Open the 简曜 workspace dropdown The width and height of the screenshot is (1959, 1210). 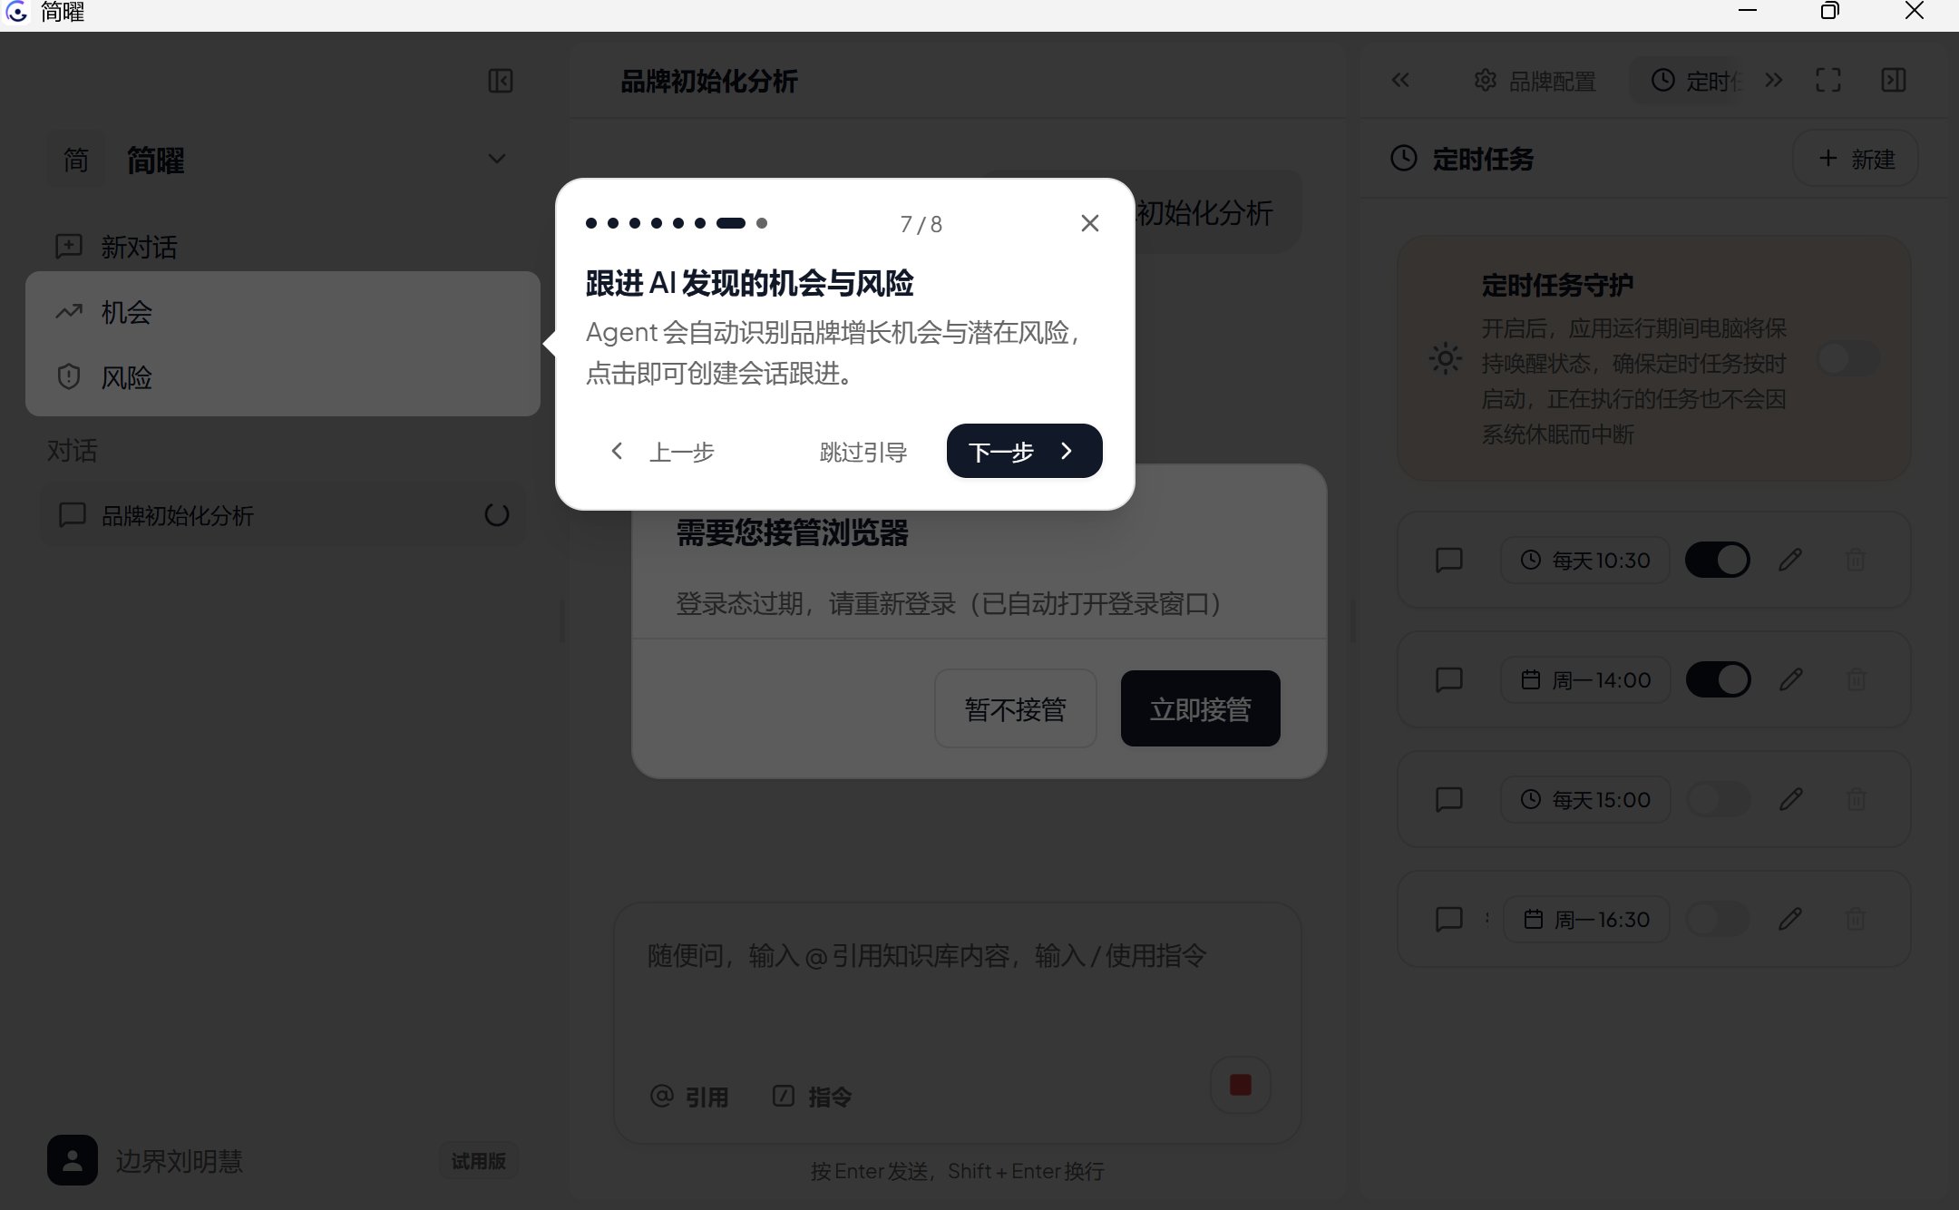tap(497, 160)
